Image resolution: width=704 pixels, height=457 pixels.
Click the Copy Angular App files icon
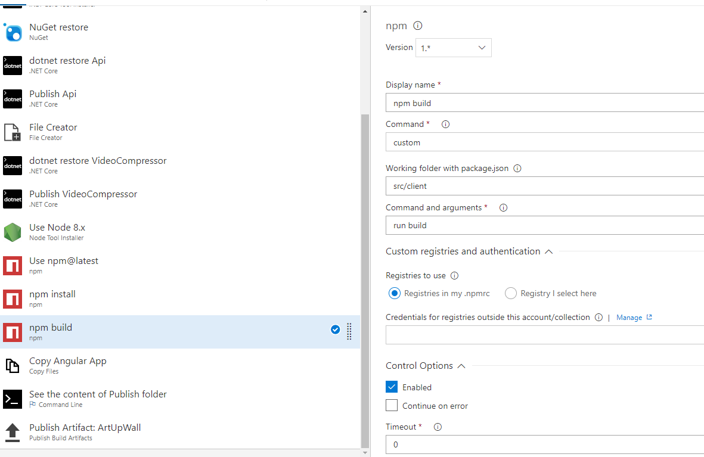click(13, 366)
